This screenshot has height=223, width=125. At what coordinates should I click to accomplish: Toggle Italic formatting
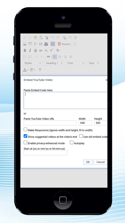[x=30, y=50]
